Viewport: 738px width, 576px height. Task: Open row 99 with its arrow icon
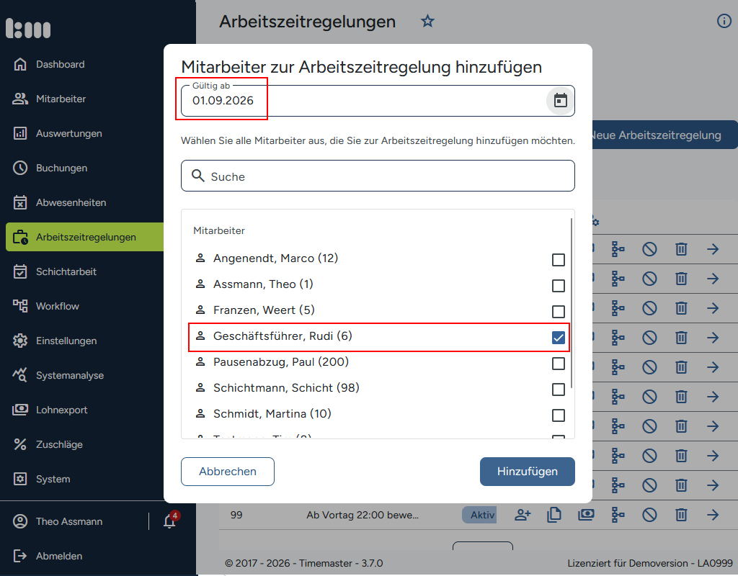click(x=713, y=515)
